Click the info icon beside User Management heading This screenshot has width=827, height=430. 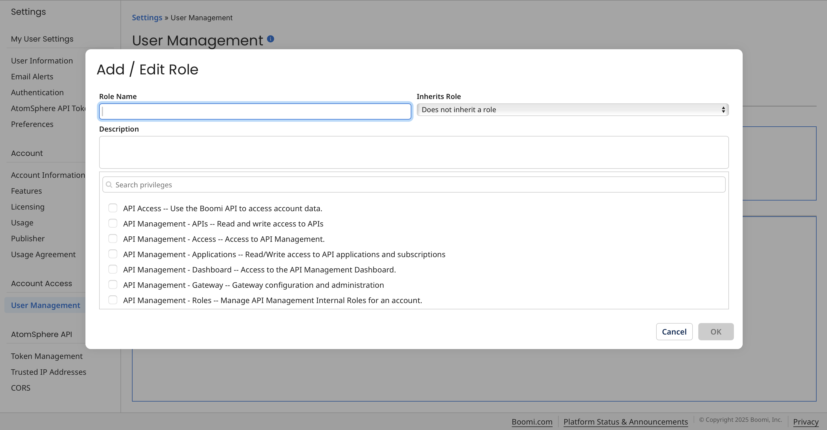pos(270,39)
